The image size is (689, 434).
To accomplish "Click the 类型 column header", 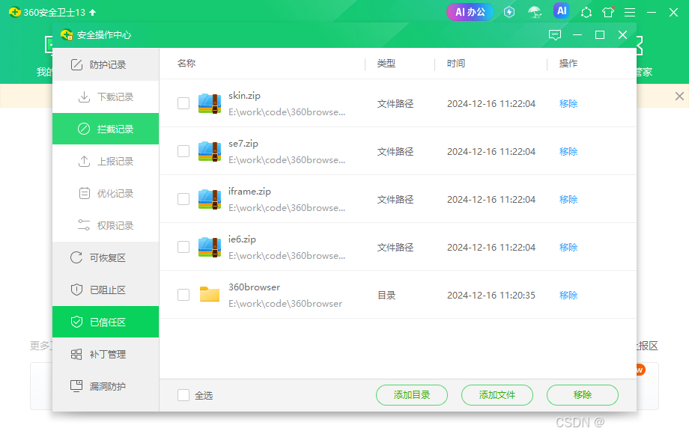I will [x=386, y=64].
